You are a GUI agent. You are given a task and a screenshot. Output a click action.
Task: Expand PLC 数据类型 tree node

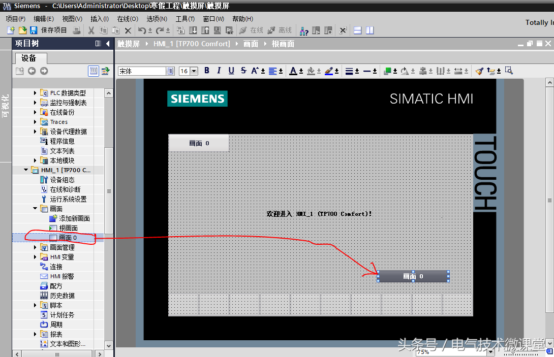35,93
